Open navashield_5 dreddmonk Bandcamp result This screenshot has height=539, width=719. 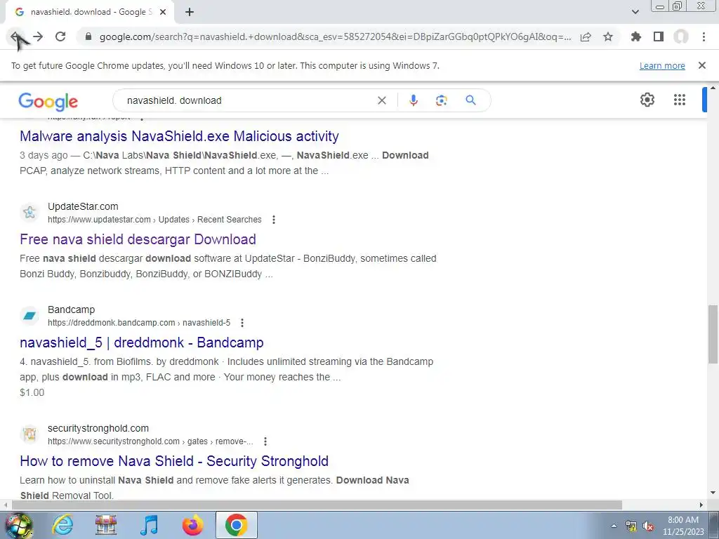pyautogui.click(x=142, y=342)
